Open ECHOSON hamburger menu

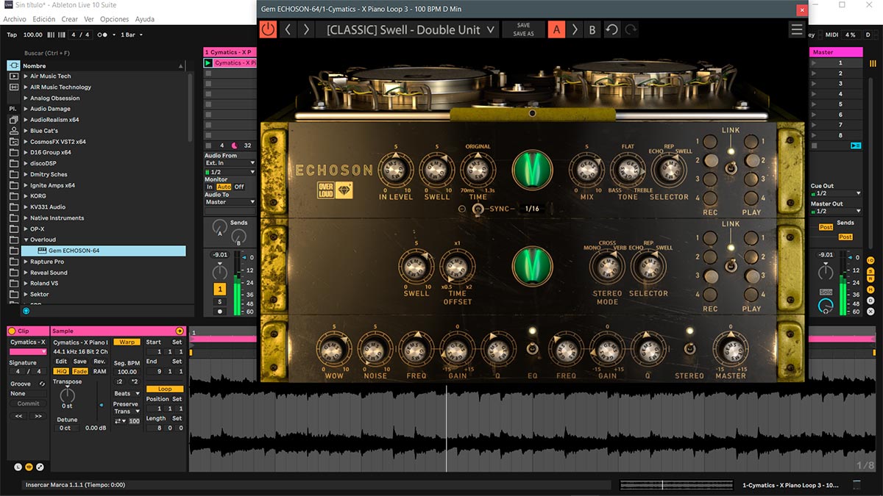point(797,29)
